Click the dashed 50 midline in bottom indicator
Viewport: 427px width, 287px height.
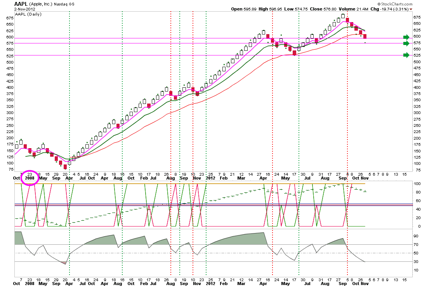[x=213, y=253]
